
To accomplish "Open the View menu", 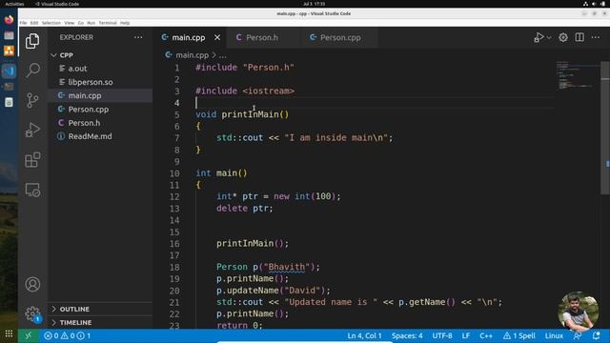I will (x=70, y=23).
